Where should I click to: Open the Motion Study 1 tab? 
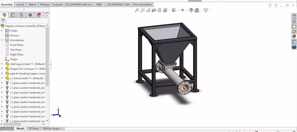click(52, 129)
